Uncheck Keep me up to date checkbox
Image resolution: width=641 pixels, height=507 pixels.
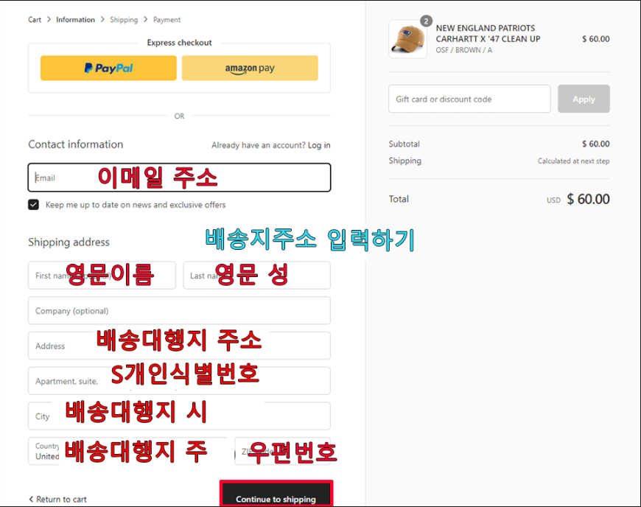click(x=33, y=204)
